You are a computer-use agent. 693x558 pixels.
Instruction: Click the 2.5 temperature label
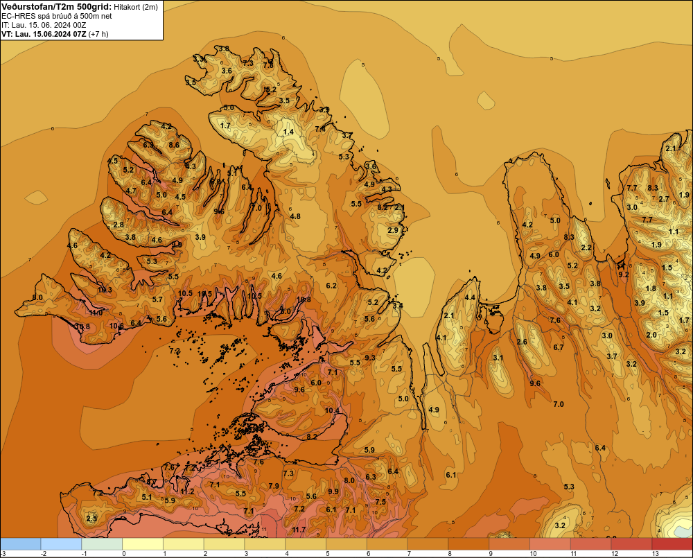coord(91,518)
